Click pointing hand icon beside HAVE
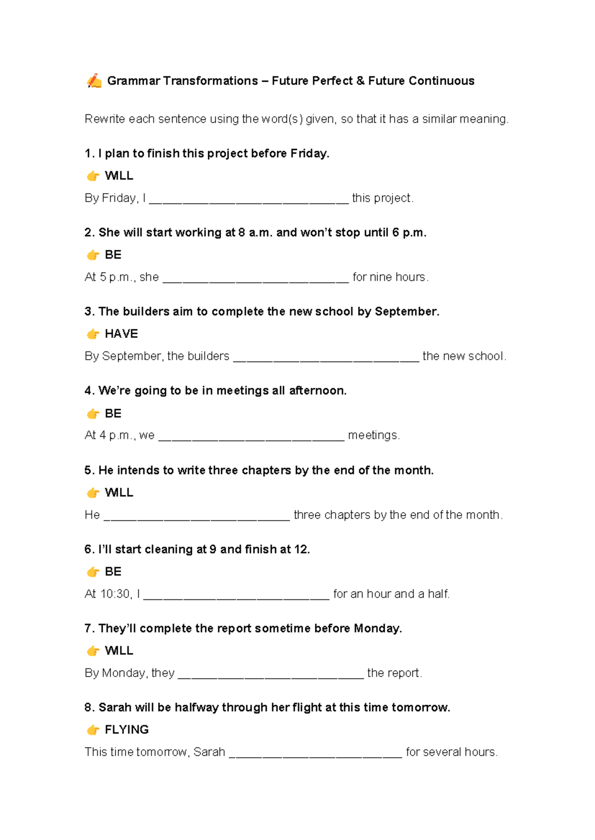The image size is (595, 840). [93, 334]
